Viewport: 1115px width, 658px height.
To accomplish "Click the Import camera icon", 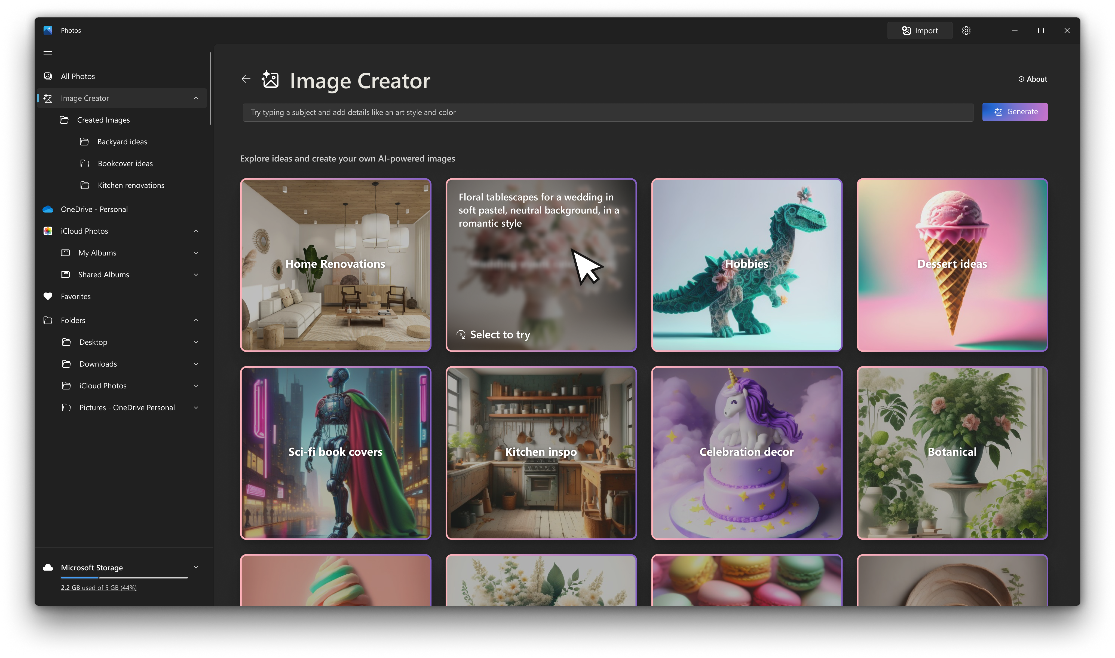I will [906, 30].
